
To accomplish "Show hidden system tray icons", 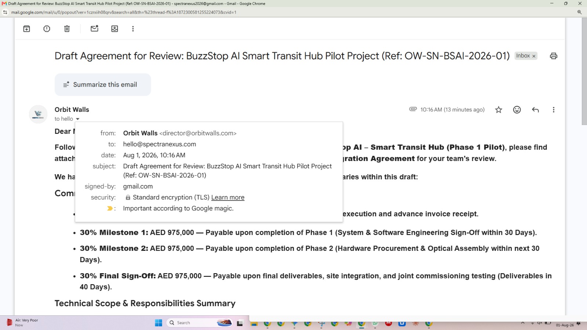I will (x=523, y=323).
